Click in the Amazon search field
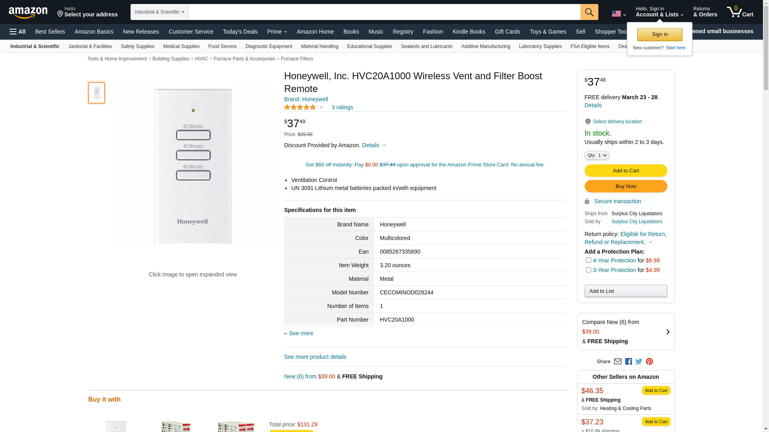Viewport: 769px width, 432px height. pyautogui.click(x=384, y=12)
